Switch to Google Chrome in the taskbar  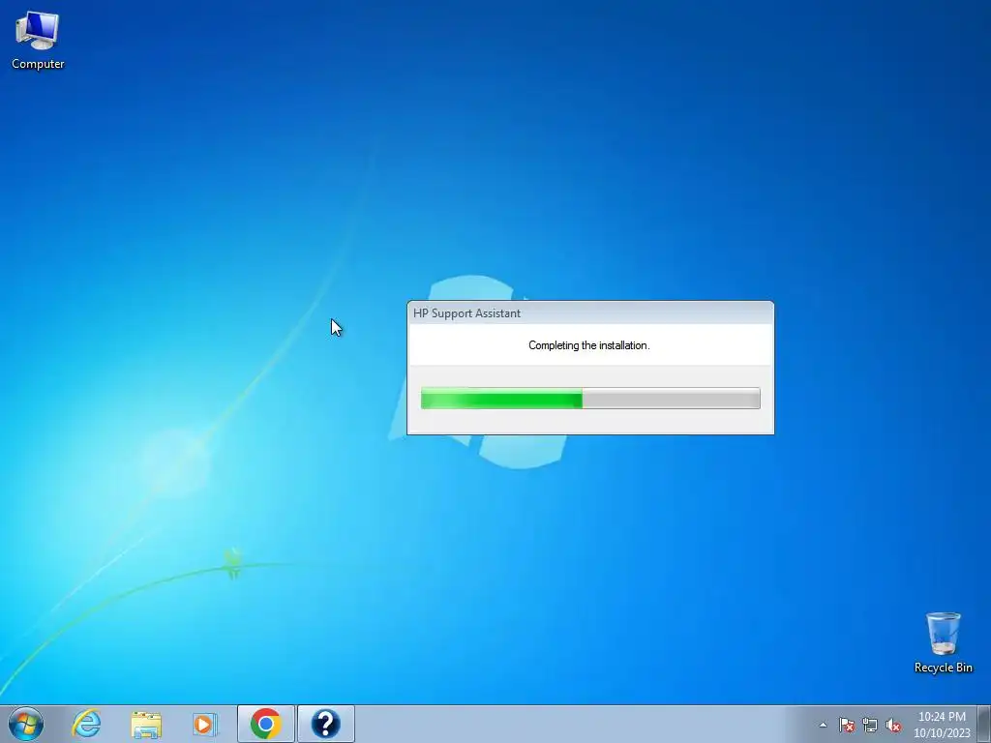point(266,724)
